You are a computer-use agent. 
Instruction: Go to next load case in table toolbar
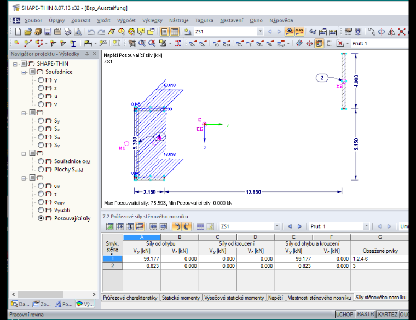coord(299,226)
